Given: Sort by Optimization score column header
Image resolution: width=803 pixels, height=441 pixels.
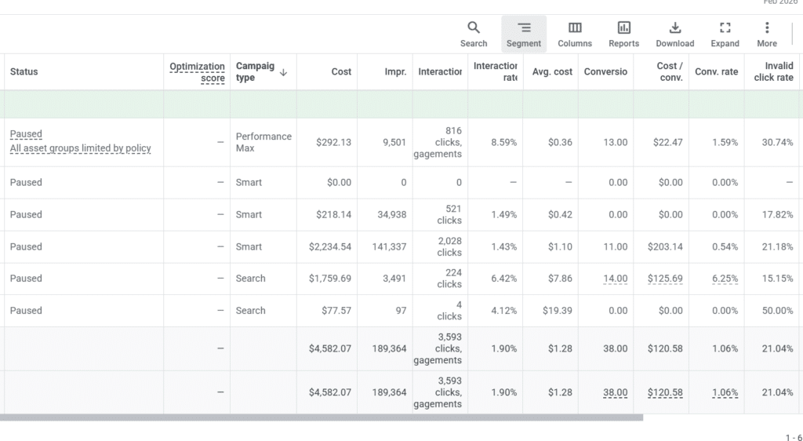Looking at the screenshot, I should click(197, 72).
